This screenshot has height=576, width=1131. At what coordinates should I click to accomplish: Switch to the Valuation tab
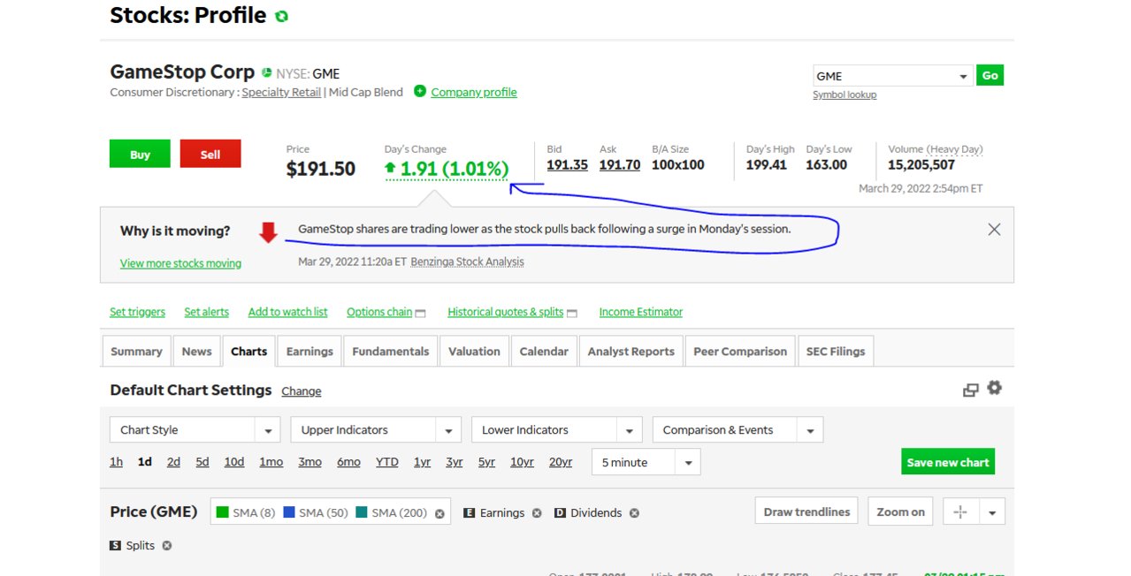click(x=474, y=351)
